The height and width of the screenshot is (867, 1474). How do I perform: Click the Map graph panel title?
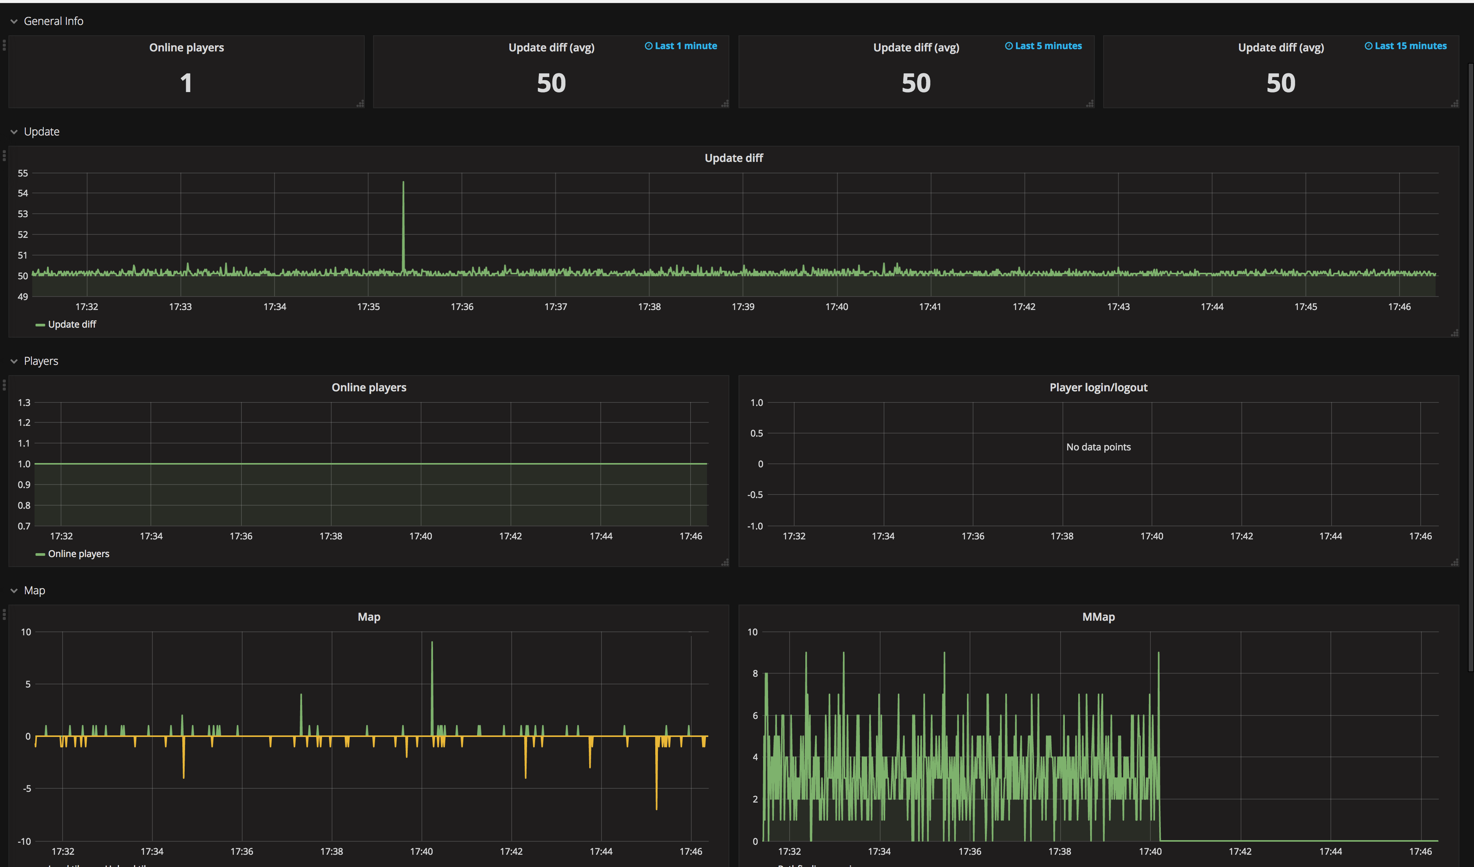(x=368, y=617)
